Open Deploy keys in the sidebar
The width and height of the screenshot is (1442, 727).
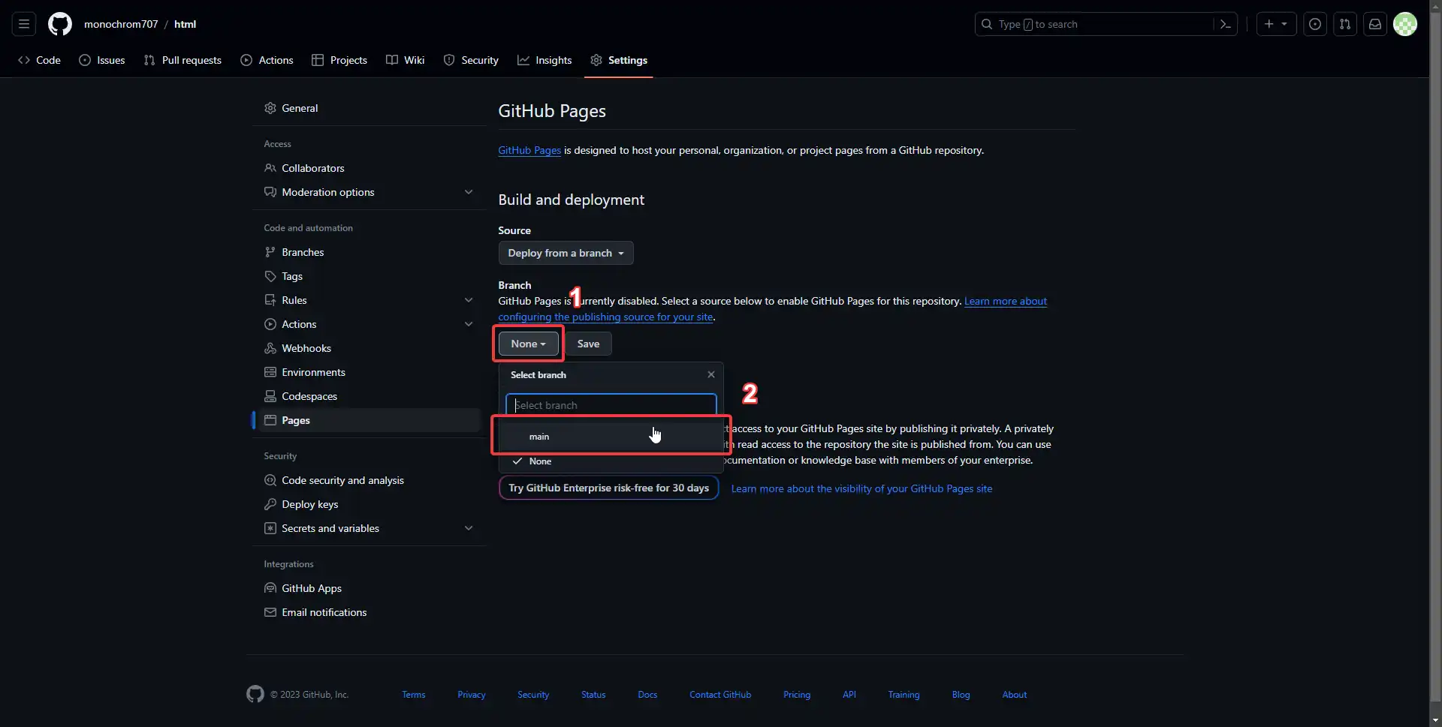coord(368,504)
